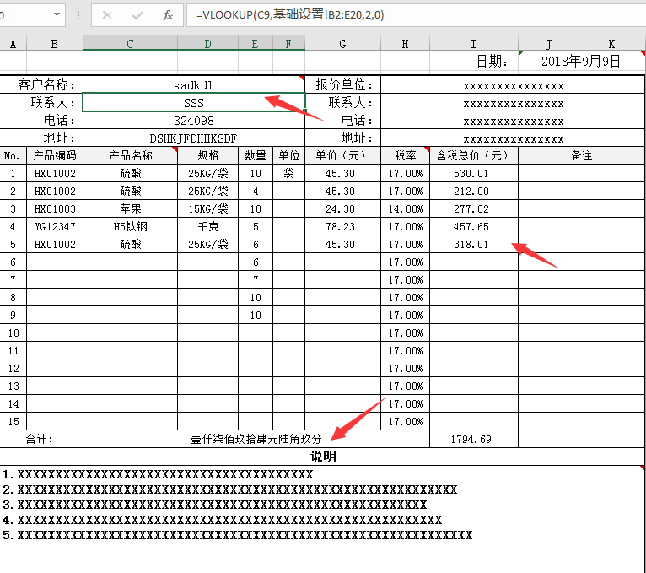Select column B header
The height and width of the screenshot is (573, 646).
(x=55, y=44)
